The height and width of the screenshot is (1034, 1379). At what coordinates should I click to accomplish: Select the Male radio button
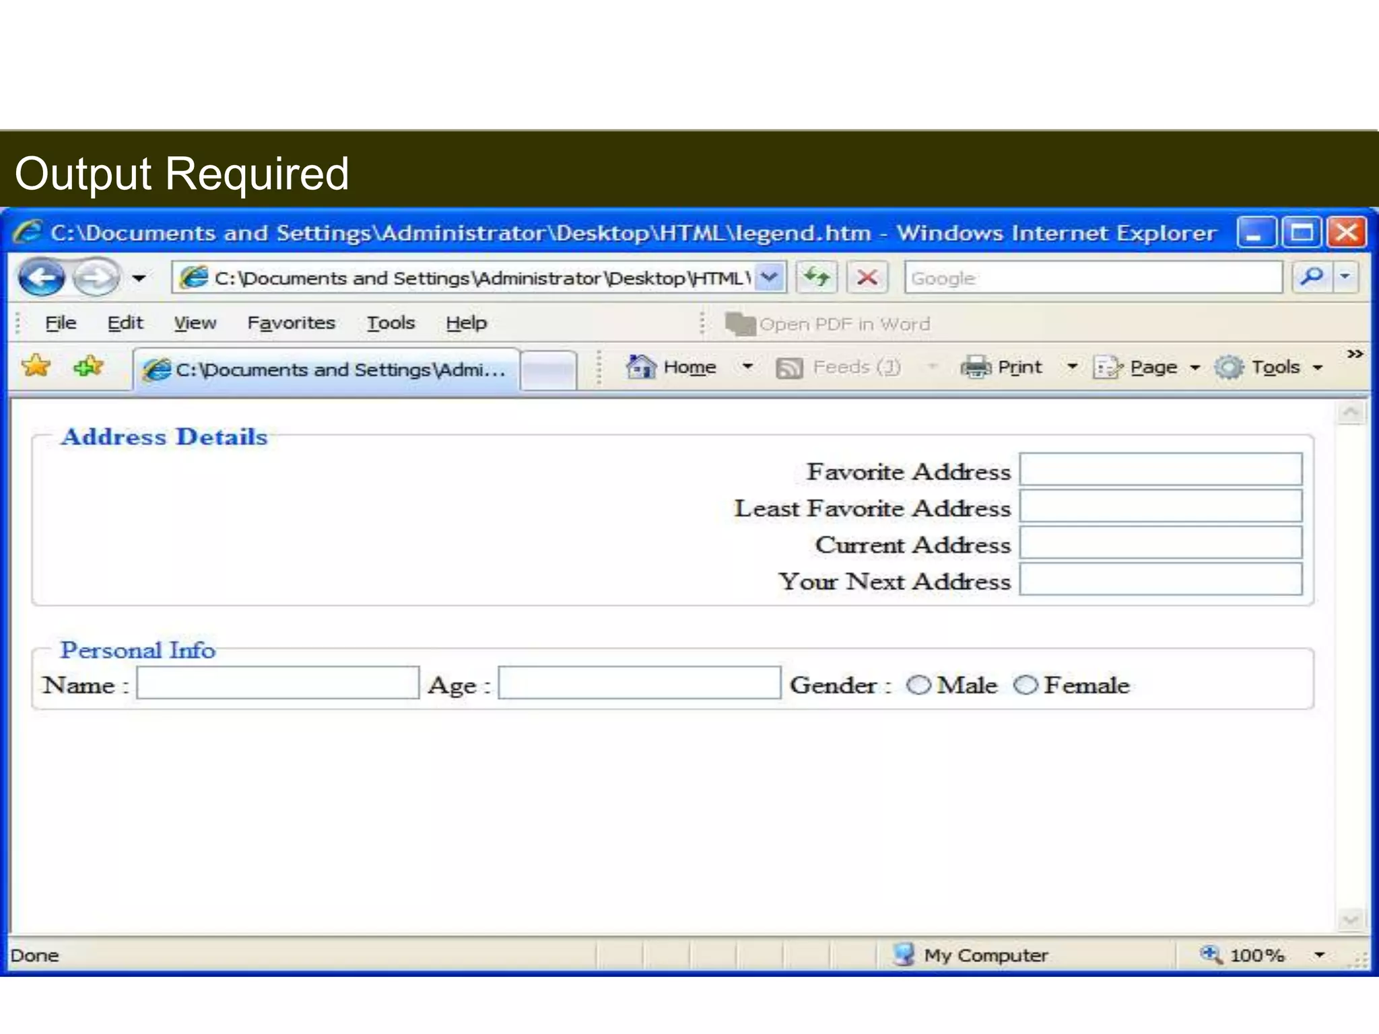pyautogui.click(x=918, y=685)
